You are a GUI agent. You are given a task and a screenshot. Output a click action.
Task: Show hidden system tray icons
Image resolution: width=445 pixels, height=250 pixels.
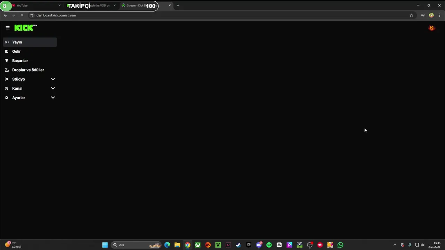[x=395, y=245]
